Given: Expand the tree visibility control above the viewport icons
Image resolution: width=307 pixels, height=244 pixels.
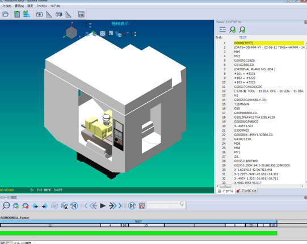Looking at the screenshot, I should (x=89, y=25).
